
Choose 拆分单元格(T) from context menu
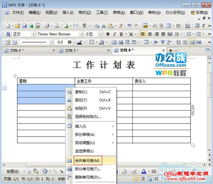click(x=91, y=169)
